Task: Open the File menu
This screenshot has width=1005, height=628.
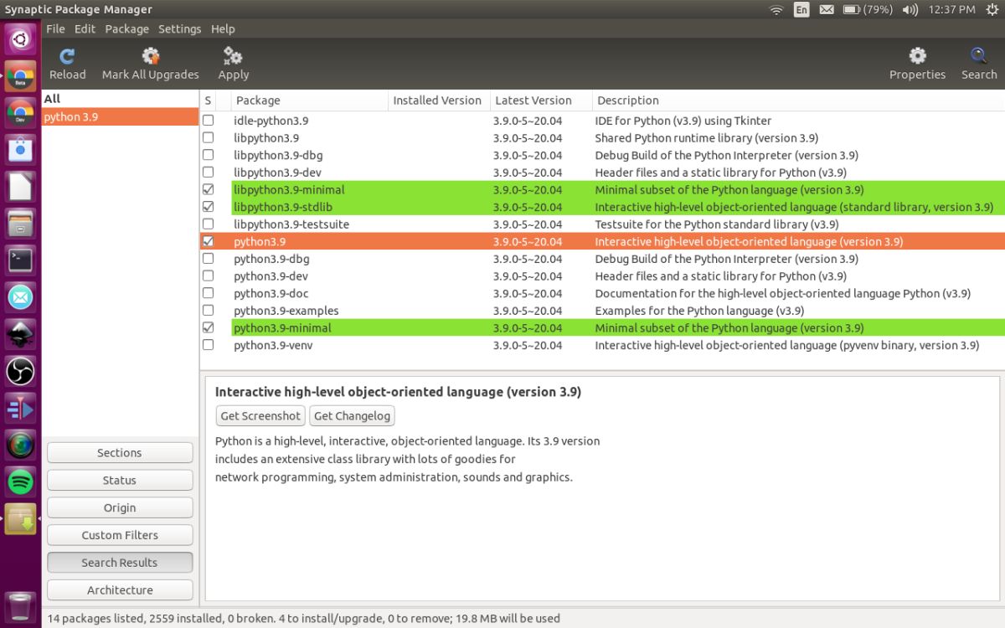Action: (55, 28)
